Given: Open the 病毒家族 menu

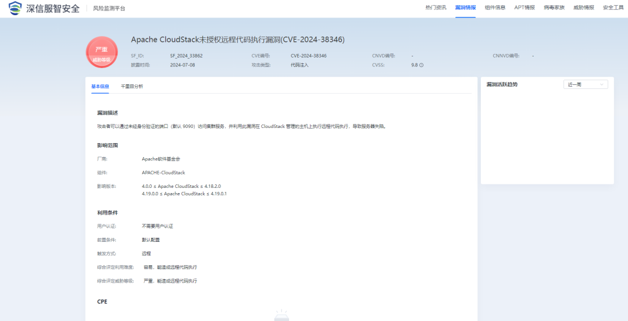Looking at the screenshot, I should (x=554, y=8).
